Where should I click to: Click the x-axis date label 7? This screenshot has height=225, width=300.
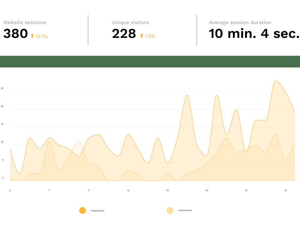[x=49, y=190]
